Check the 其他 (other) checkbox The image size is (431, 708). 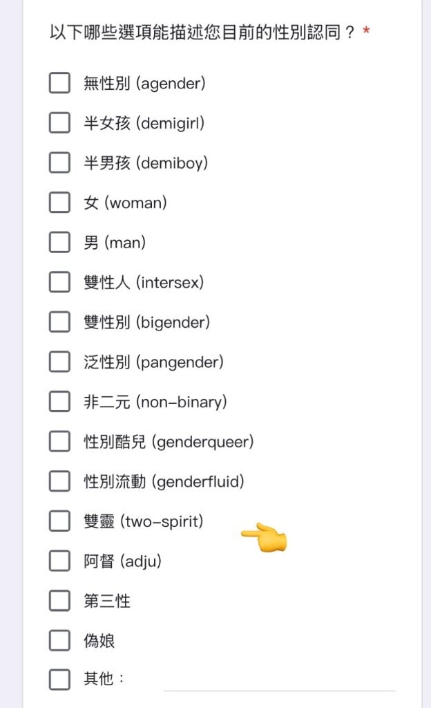[59, 679]
